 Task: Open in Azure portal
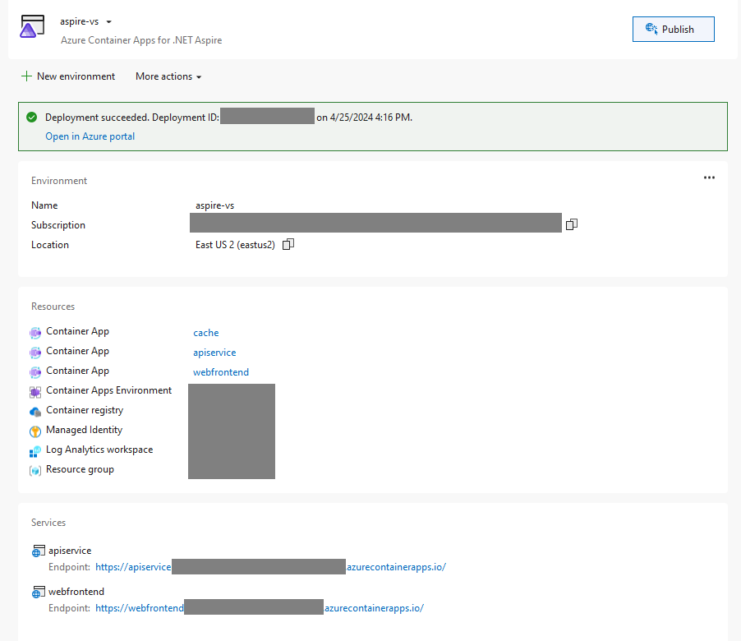(x=90, y=136)
